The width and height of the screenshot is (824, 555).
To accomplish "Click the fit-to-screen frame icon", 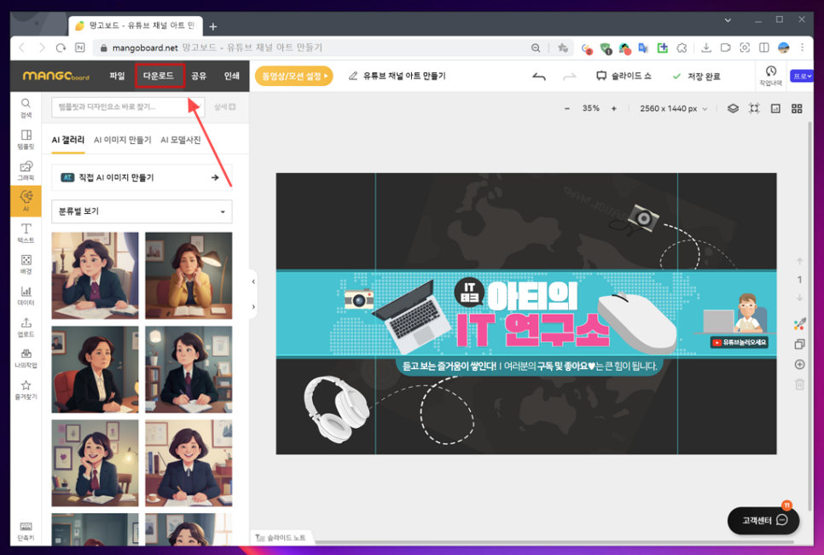I will pyautogui.click(x=754, y=108).
